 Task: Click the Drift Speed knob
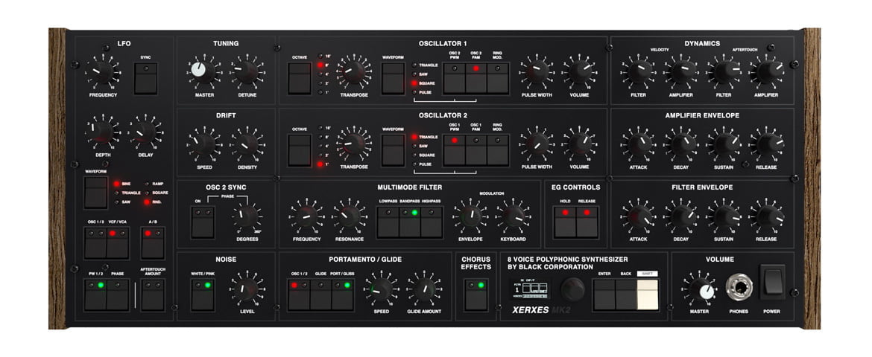203,144
